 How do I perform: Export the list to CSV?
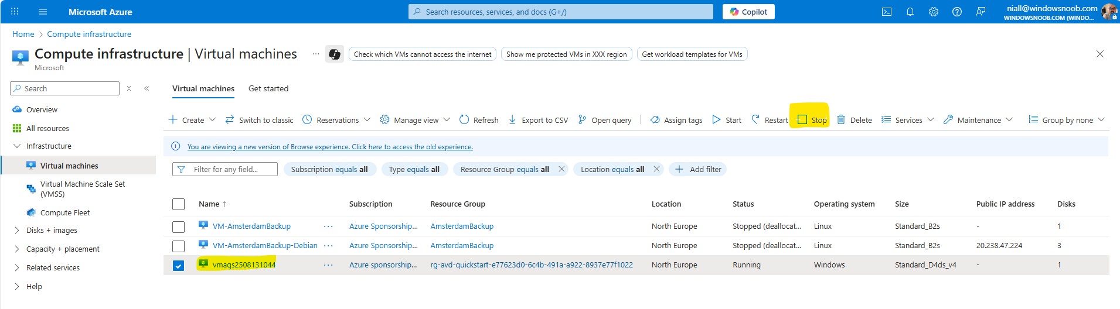(x=538, y=120)
